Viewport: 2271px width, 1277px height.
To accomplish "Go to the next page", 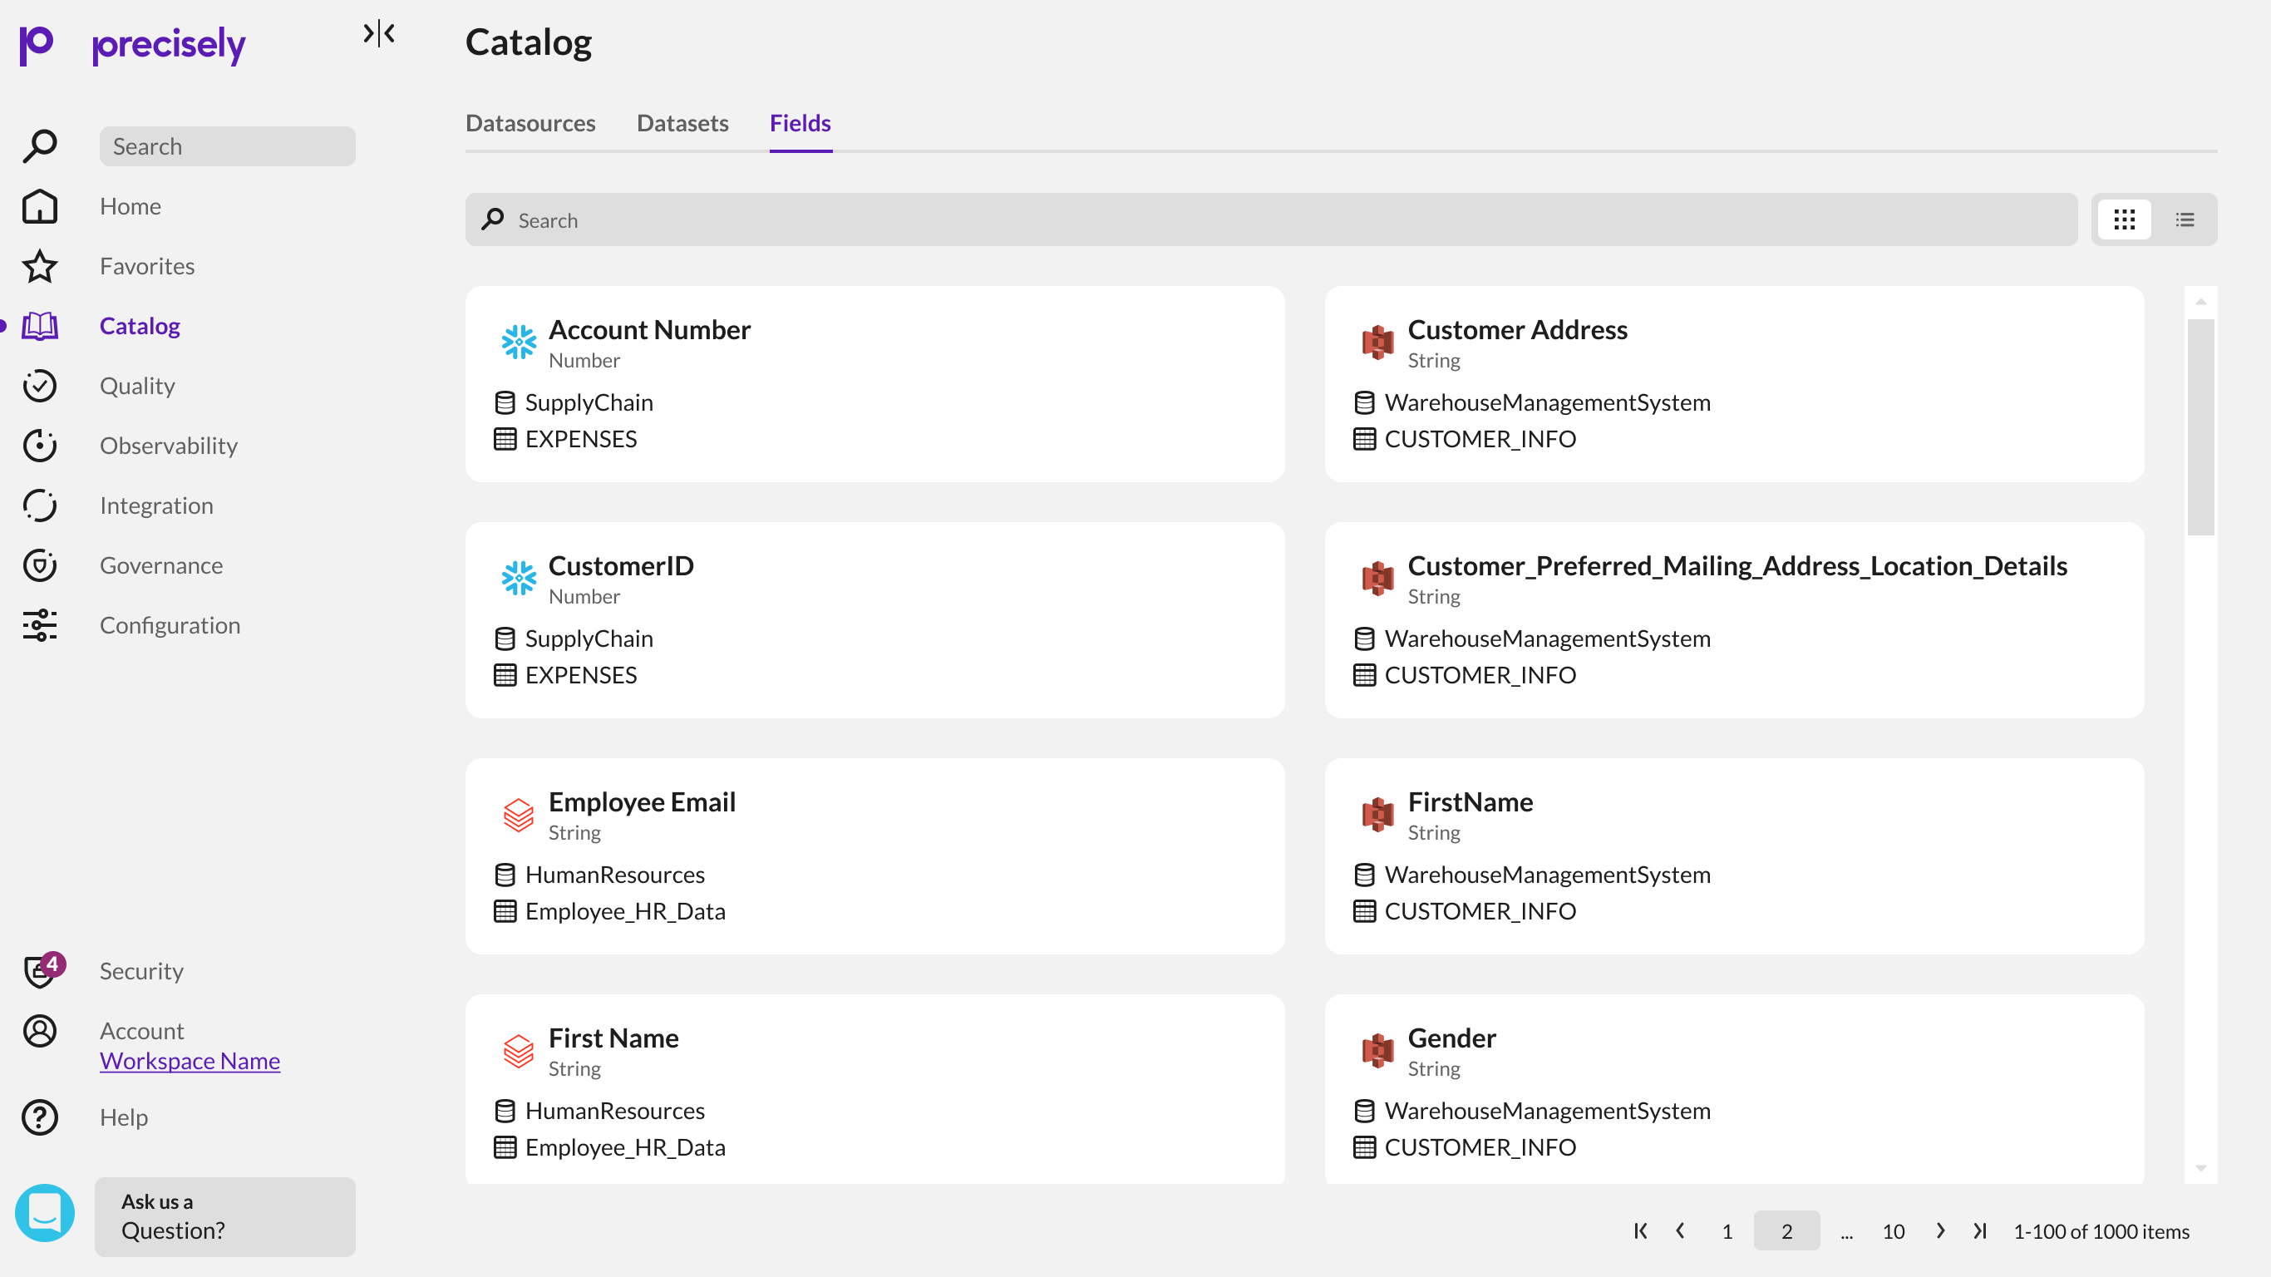I will coord(1940,1231).
